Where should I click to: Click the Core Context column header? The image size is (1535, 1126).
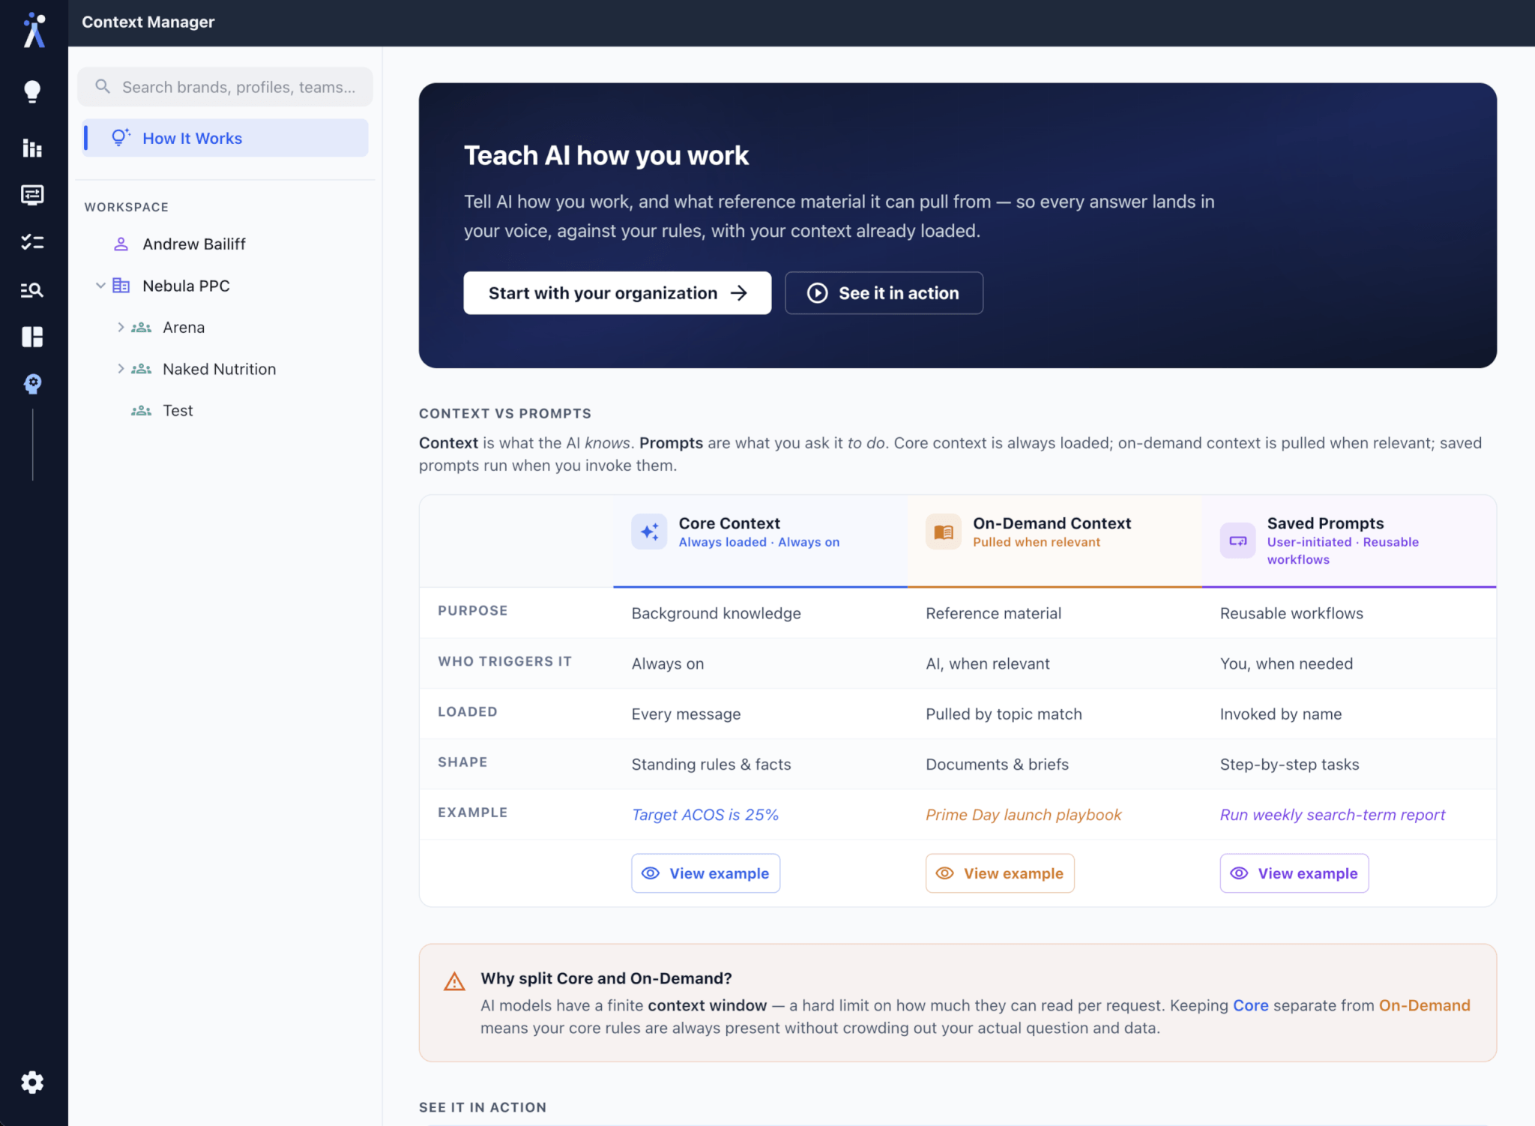coord(760,541)
